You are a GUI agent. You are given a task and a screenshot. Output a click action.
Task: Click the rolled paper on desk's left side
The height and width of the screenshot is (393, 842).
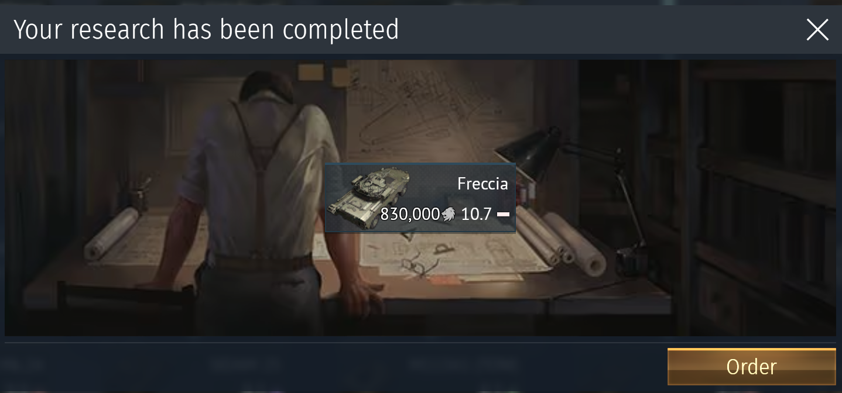pyautogui.click(x=111, y=234)
